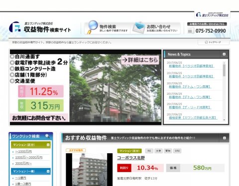Click the phone icon beside 075-752-0990
This screenshot has width=239, height=186.
pos(190,31)
